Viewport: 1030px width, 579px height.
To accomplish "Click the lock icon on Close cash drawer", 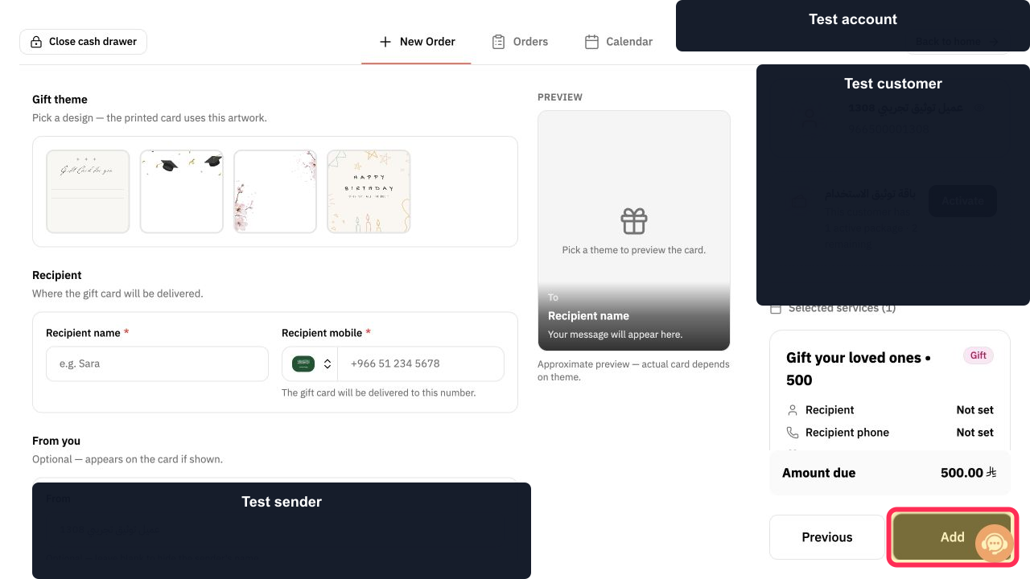I will pyautogui.click(x=36, y=42).
